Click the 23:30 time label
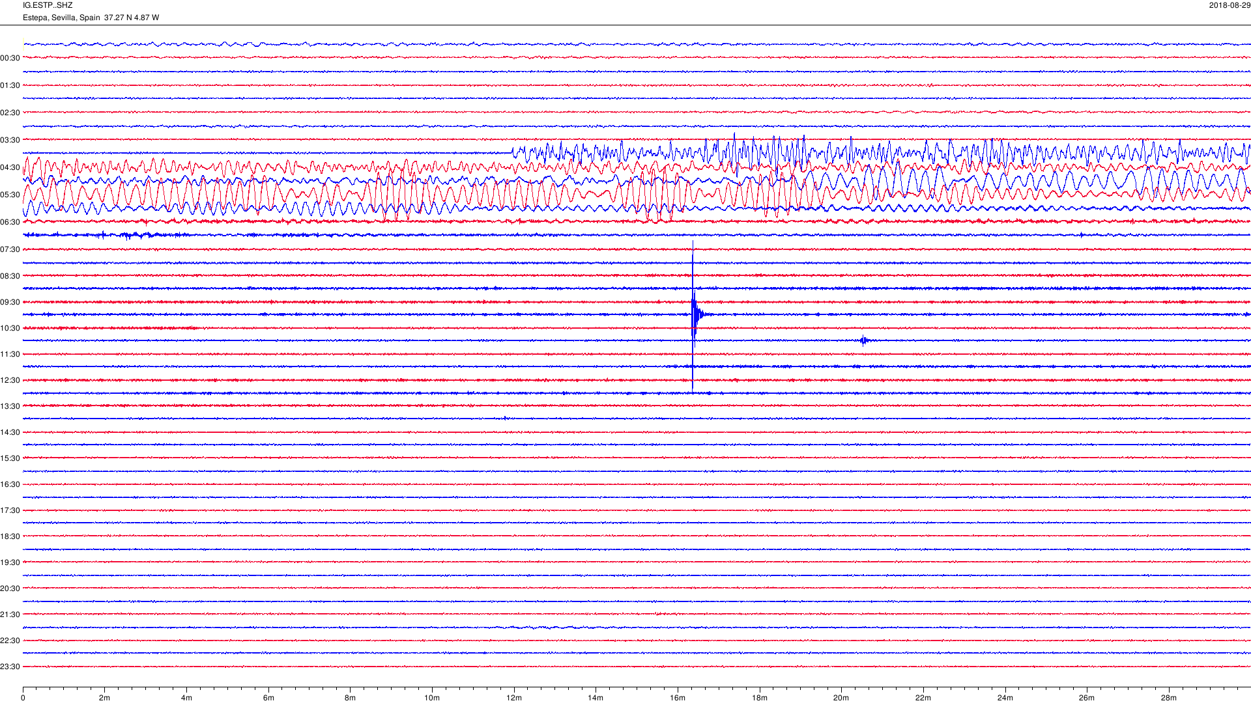 [10, 667]
